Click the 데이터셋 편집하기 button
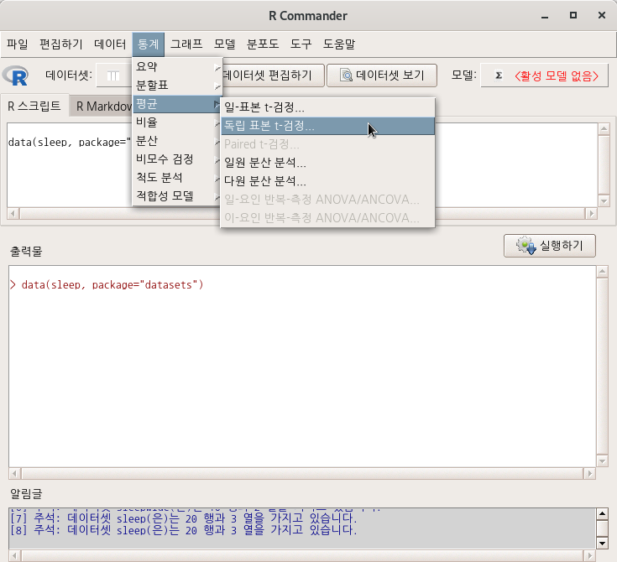This screenshot has width=617, height=562. pyautogui.click(x=273, y=75)
